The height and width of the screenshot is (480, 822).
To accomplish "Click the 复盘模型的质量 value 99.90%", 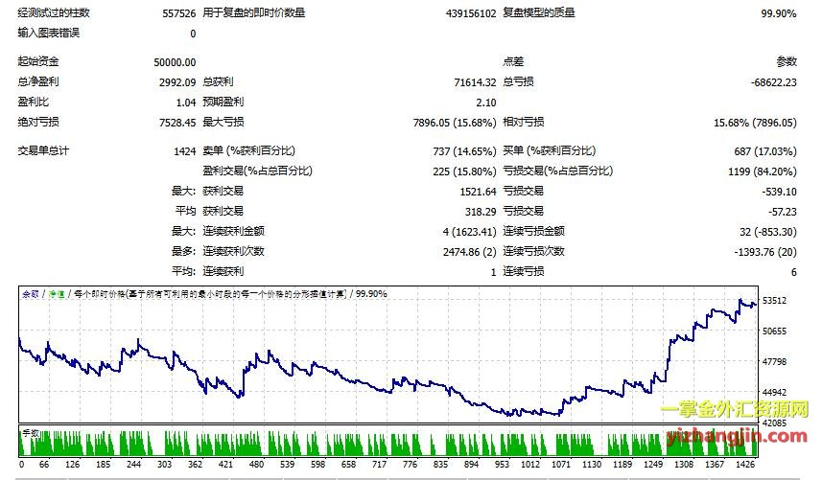I will click(778, 13).
